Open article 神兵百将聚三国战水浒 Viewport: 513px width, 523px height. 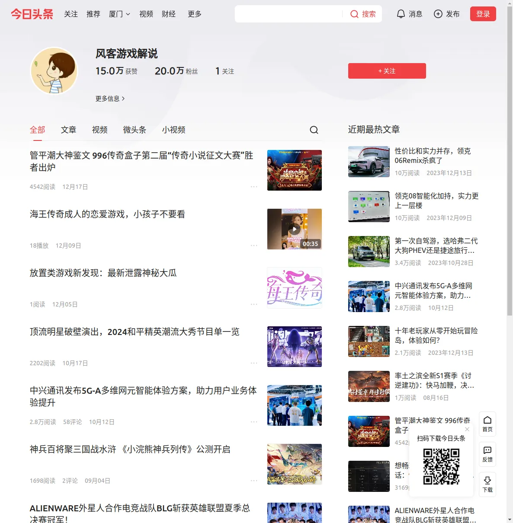130,449
